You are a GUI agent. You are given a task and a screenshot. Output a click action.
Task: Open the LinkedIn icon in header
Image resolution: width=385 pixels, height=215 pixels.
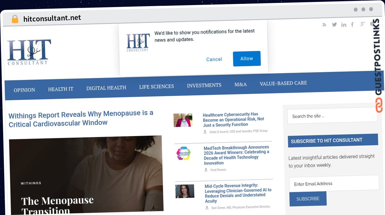[x=344, y=25]
